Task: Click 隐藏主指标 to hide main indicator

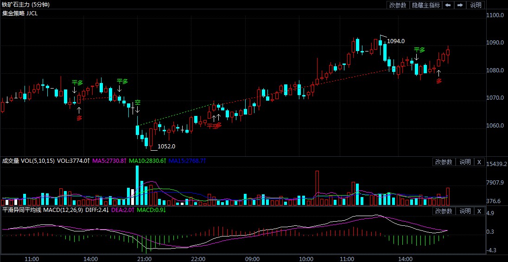Action: point(425,5)
